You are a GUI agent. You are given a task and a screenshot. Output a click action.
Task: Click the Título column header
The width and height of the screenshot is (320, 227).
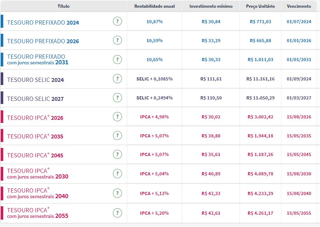tap(64, 6)
